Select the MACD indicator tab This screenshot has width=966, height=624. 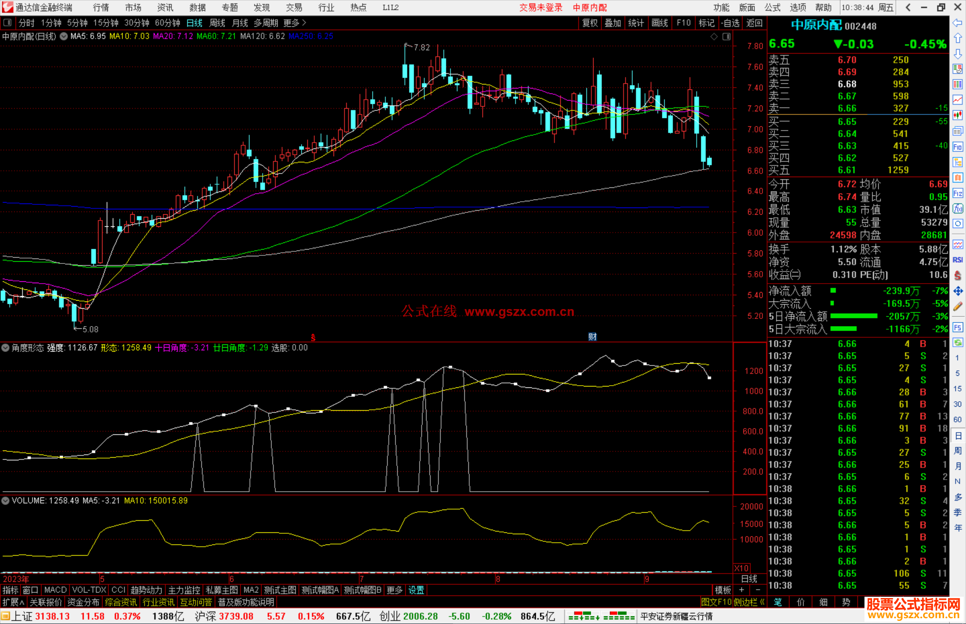click(55, 590)
